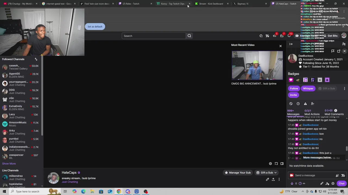The width and height of the screenshot is (348, 195).
Task: Click Manage Your Sub button
Action: tap(237, 173)
